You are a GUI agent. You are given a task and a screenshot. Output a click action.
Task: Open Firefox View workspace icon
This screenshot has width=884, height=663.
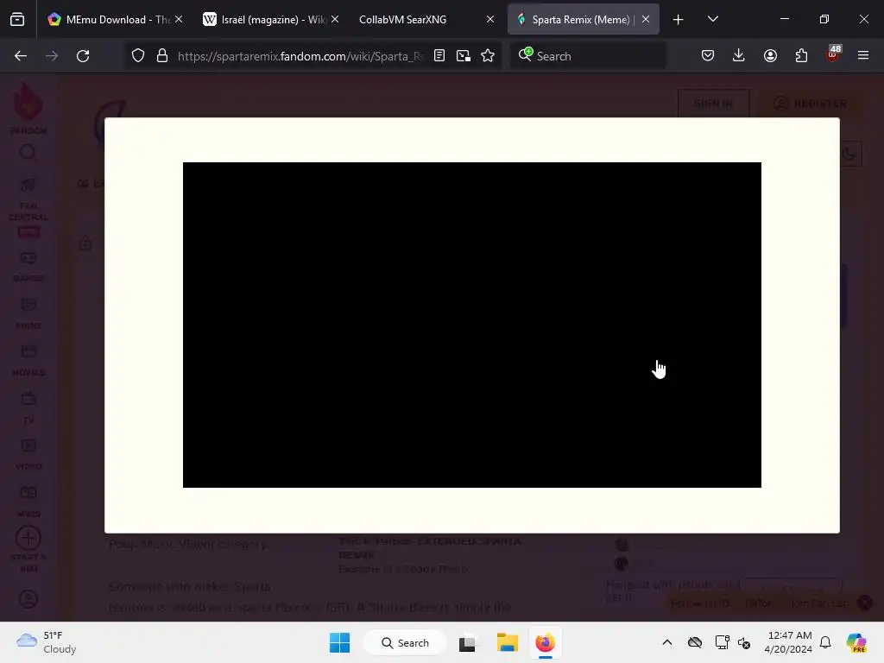(x=17, y=19)
